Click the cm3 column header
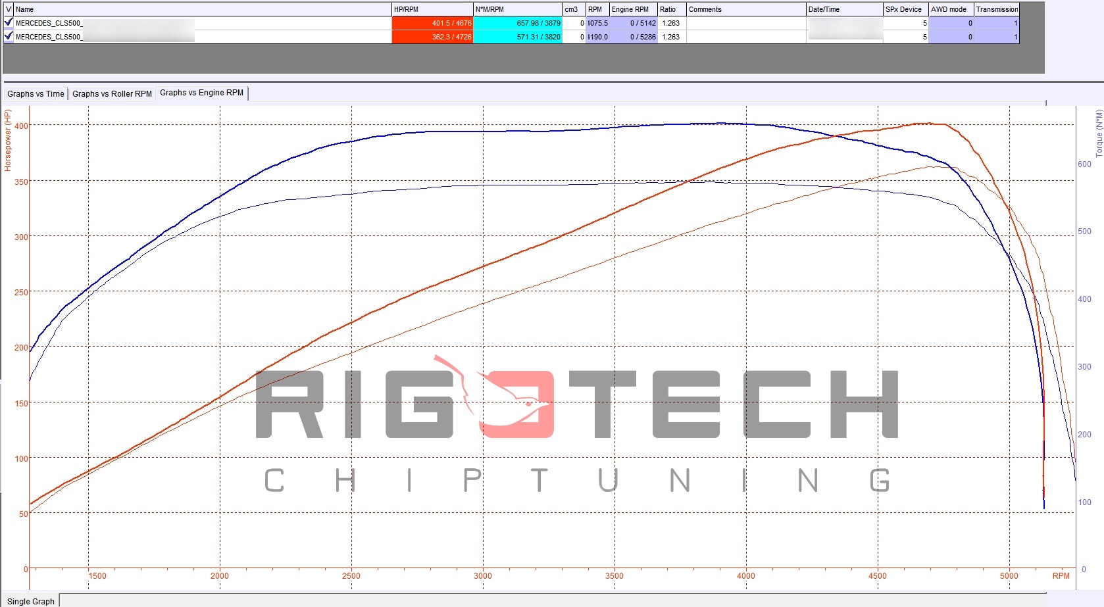Image resolution: width=1104 pixels, height=607 pixels. (x=574, y=9)
